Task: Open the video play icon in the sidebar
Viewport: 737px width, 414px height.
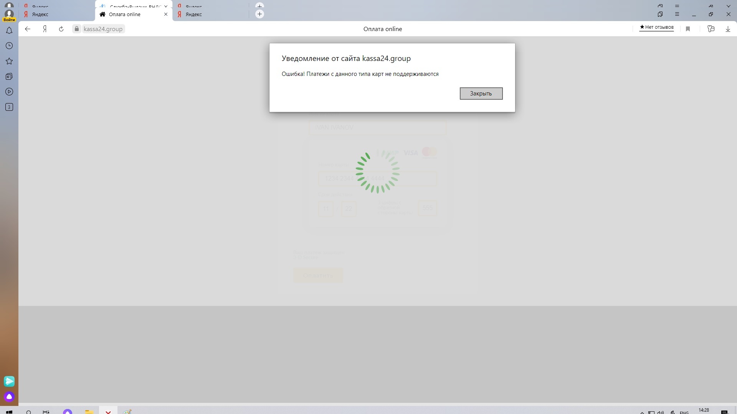Action: click(9, 92)
